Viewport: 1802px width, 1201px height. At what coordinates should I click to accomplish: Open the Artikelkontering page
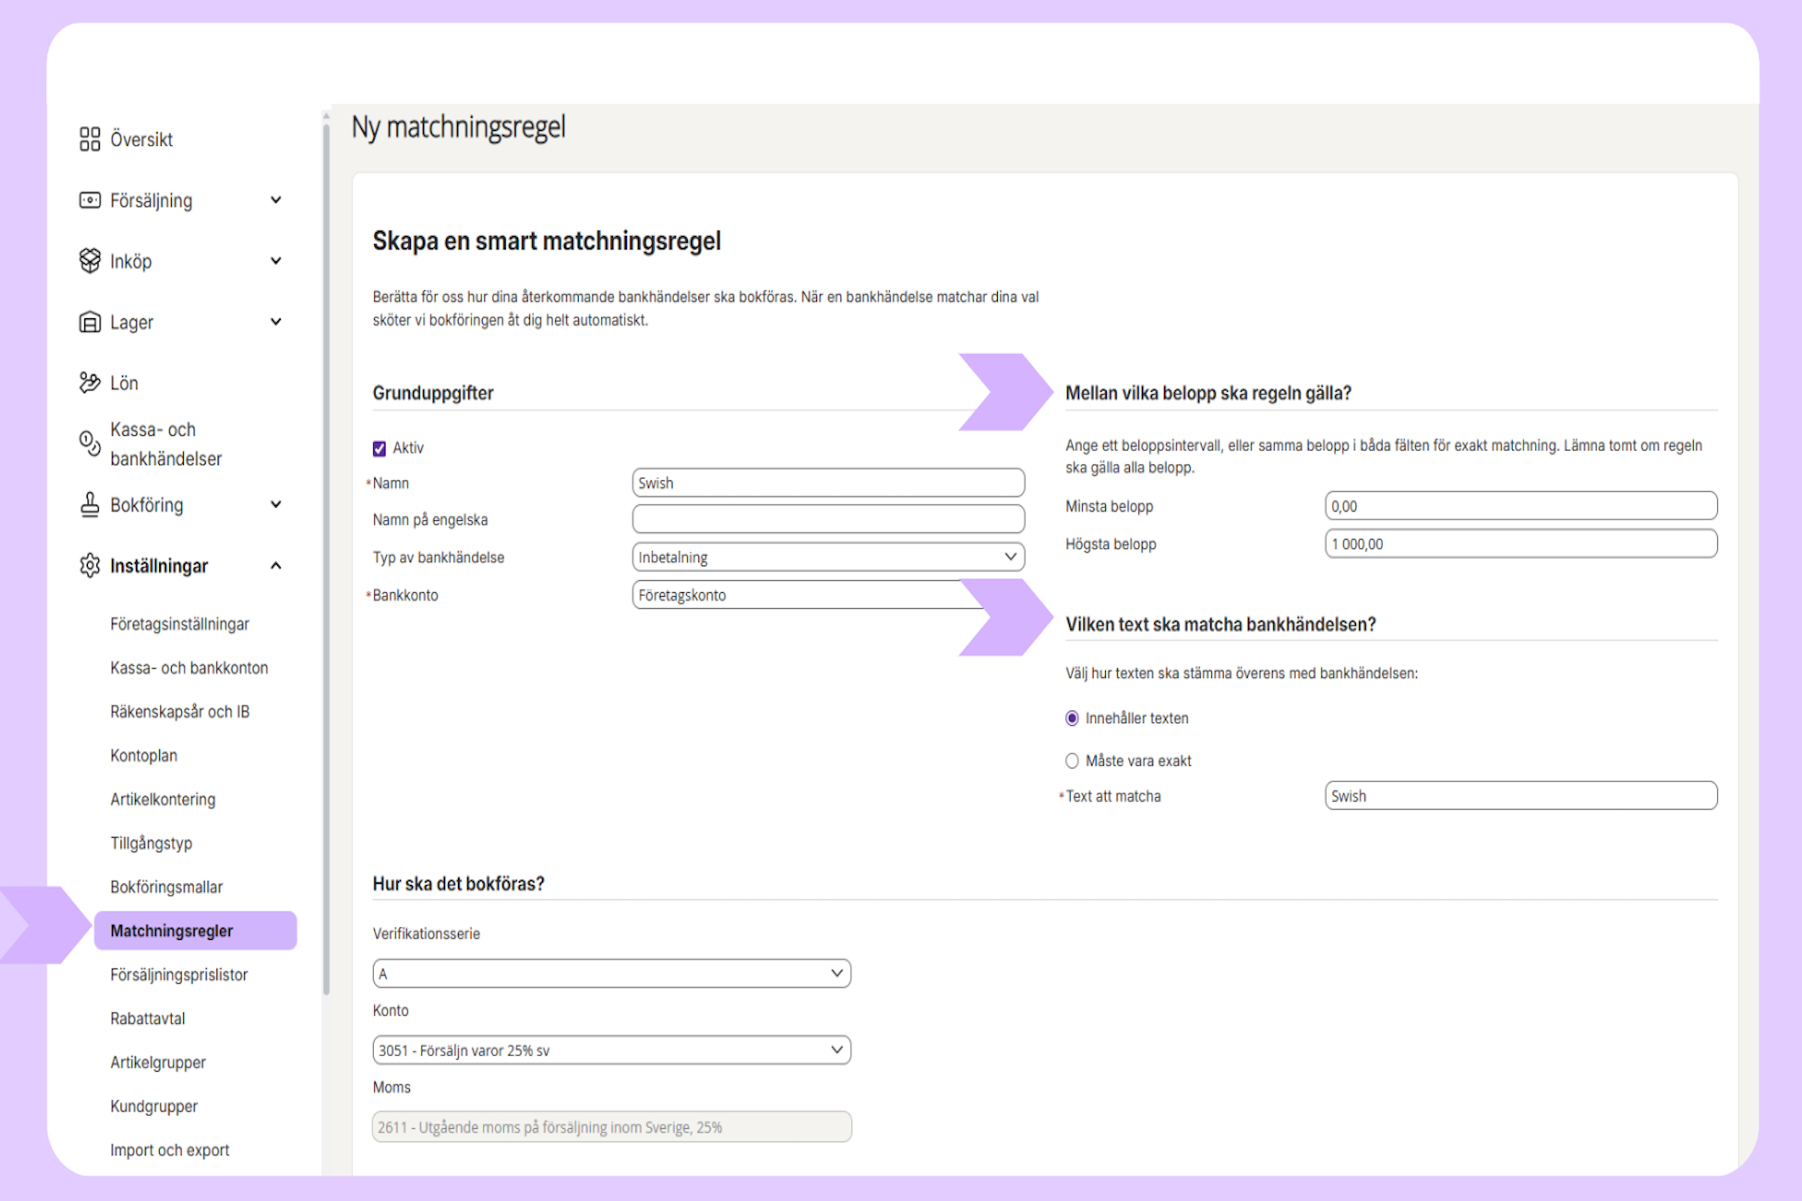[162, 799]
